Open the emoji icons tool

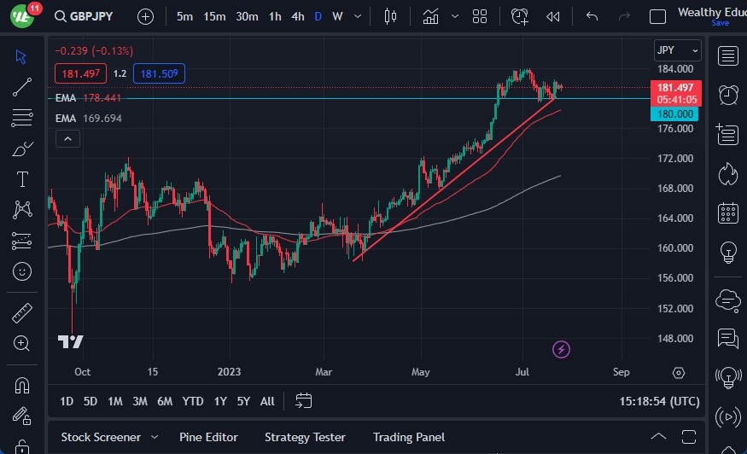click(x=22, y=271)
